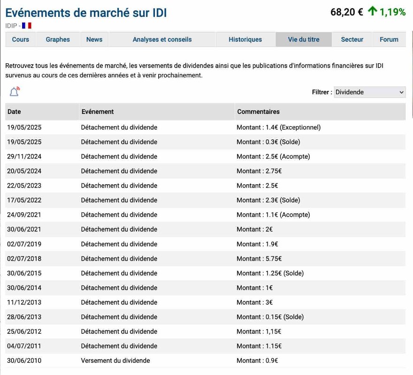This screenshot has height=375, width=413.
Task: Click the comment Montant : 1,15€
Action: (x=259, y=331)
